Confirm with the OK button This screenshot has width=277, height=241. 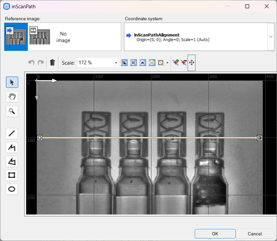pyautogui.click(x=215, y=234)
